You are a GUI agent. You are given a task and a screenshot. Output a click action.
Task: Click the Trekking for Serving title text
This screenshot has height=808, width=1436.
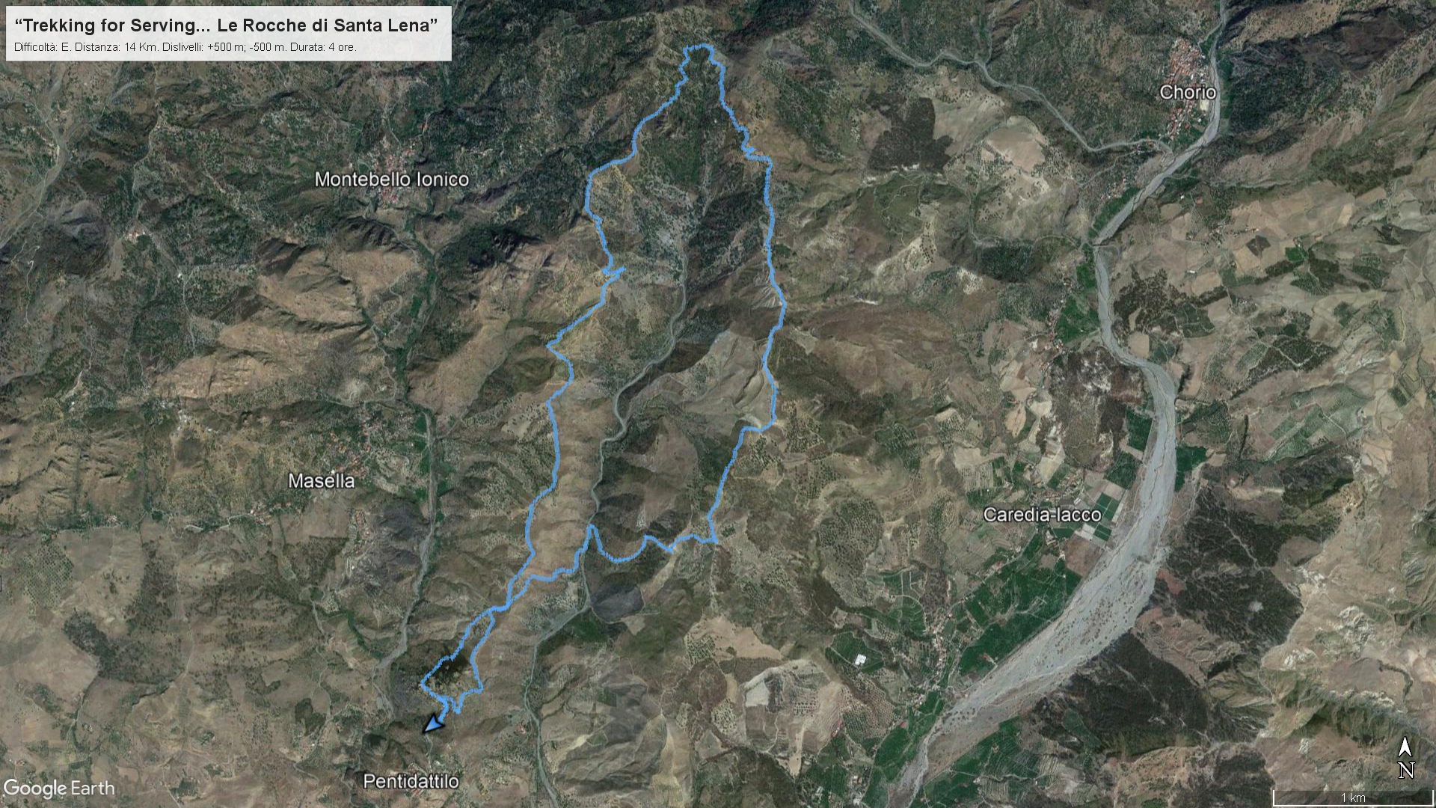[x=226, y=25]
